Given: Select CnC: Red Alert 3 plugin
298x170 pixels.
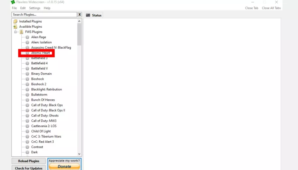Looking at the screenshot, I should click(42, 142).
